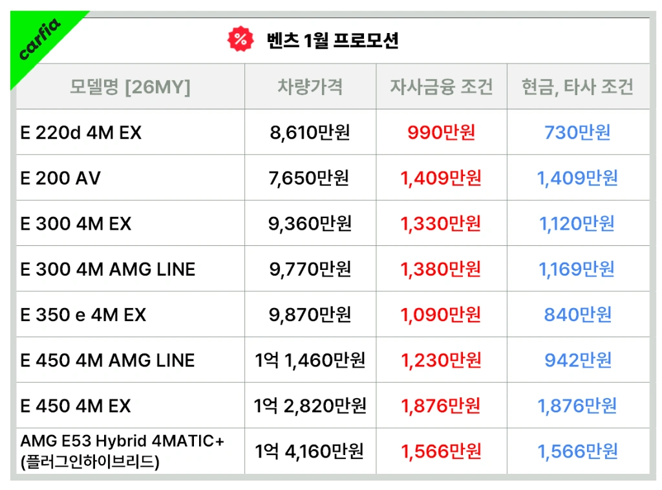
Task: Click the red 990만원 discount
Action: pyautogui.click(x=441, y=132)
